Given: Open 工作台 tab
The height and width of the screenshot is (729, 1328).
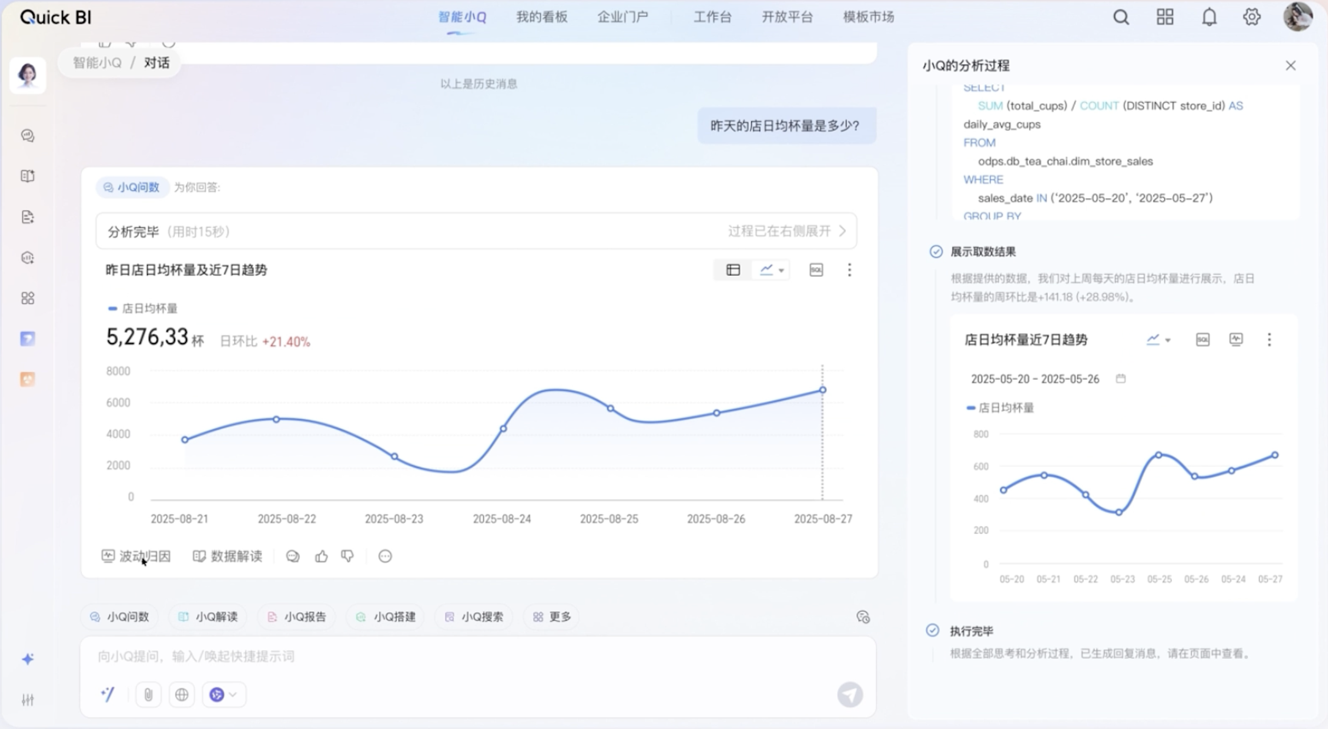Looking at the screenshot, I should pos(712,17).
